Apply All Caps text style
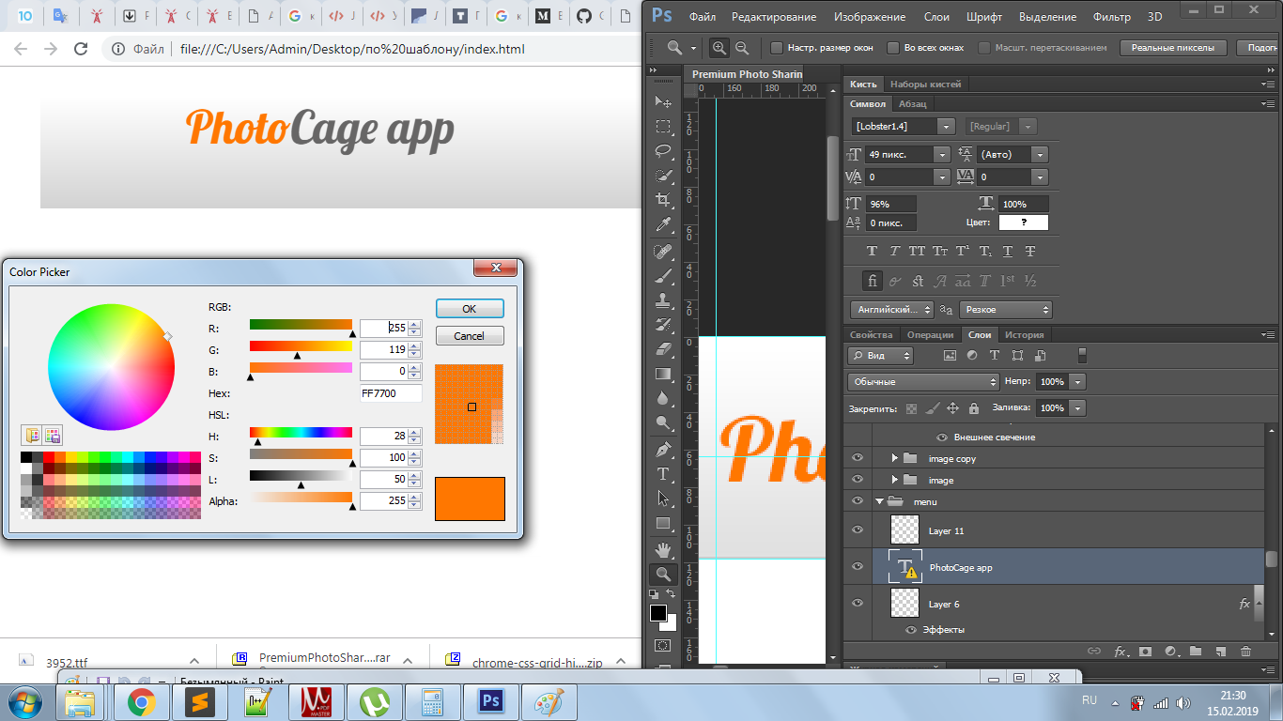 (x=918, y=251)
